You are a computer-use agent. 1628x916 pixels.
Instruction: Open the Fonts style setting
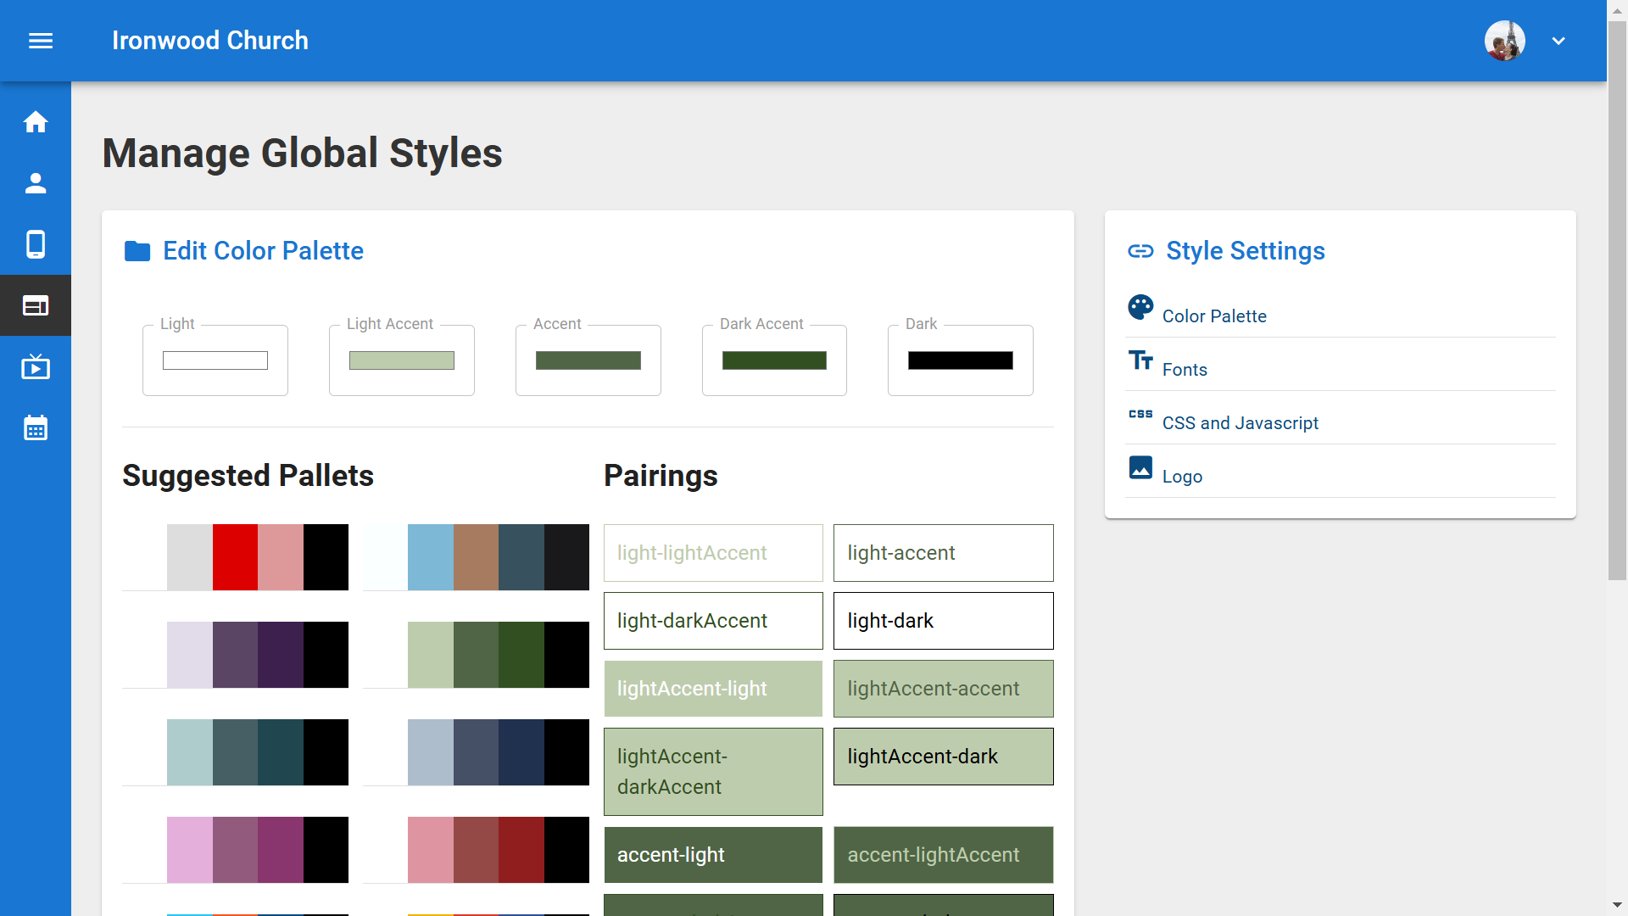point(1184,370)
